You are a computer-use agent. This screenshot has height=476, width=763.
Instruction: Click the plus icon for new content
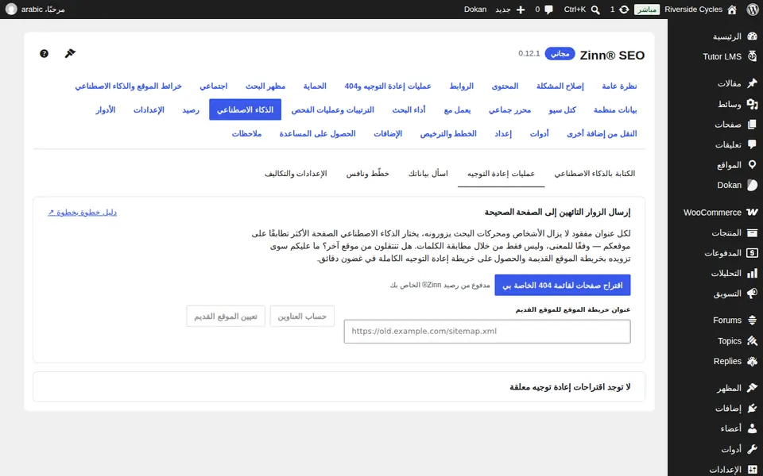521,10
